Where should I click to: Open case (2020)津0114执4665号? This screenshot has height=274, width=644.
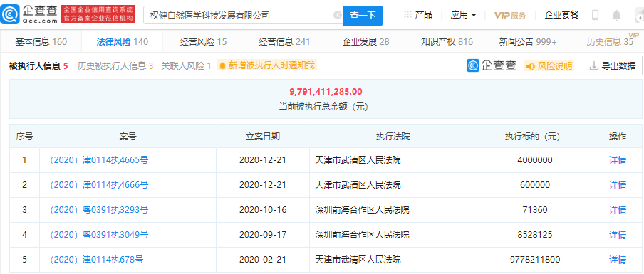tap(98, 160)
